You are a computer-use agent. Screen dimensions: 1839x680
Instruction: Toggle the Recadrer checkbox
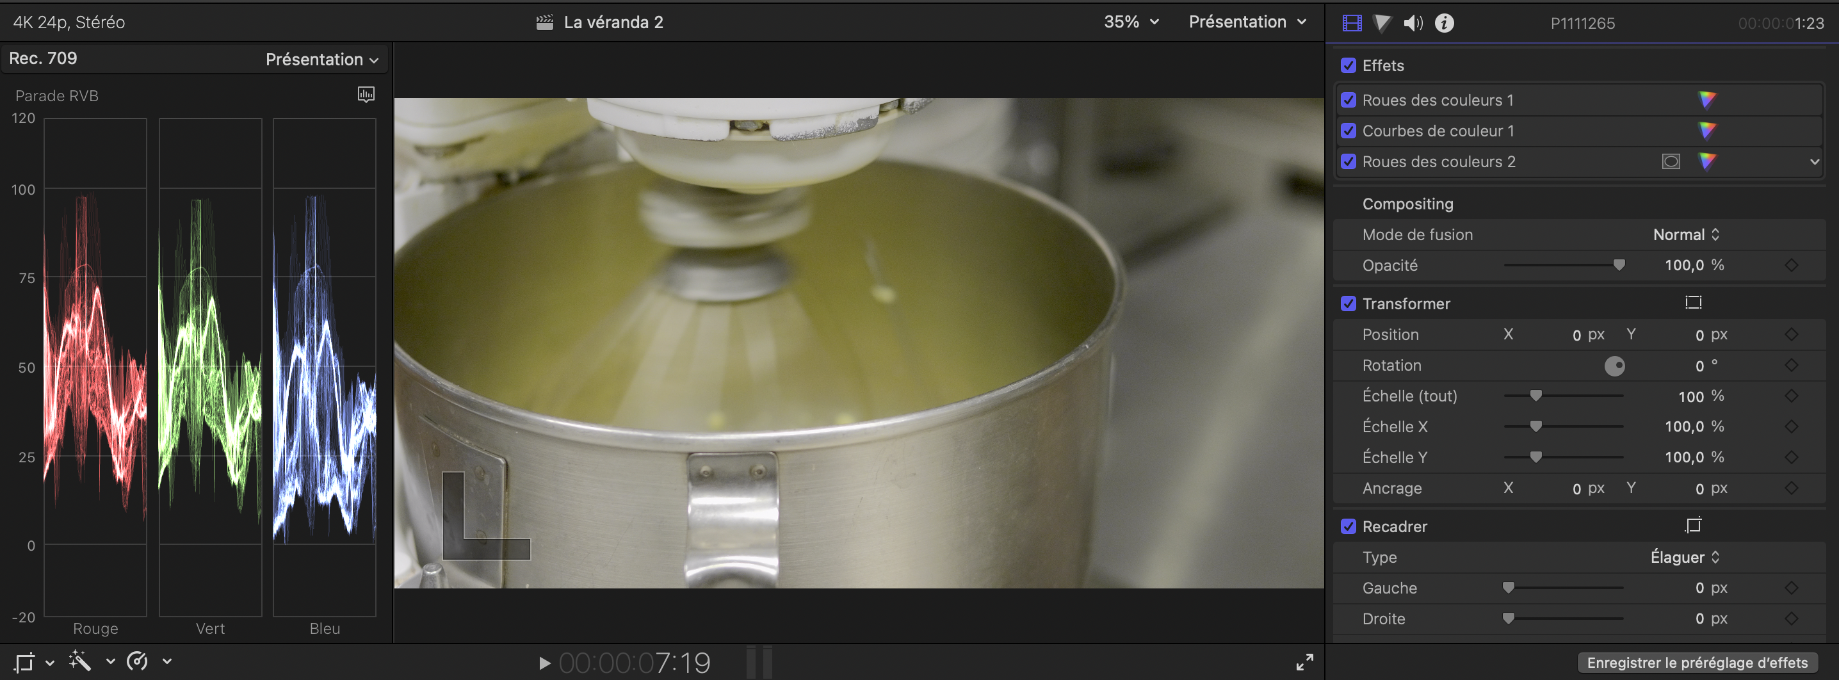[1348, 526]
